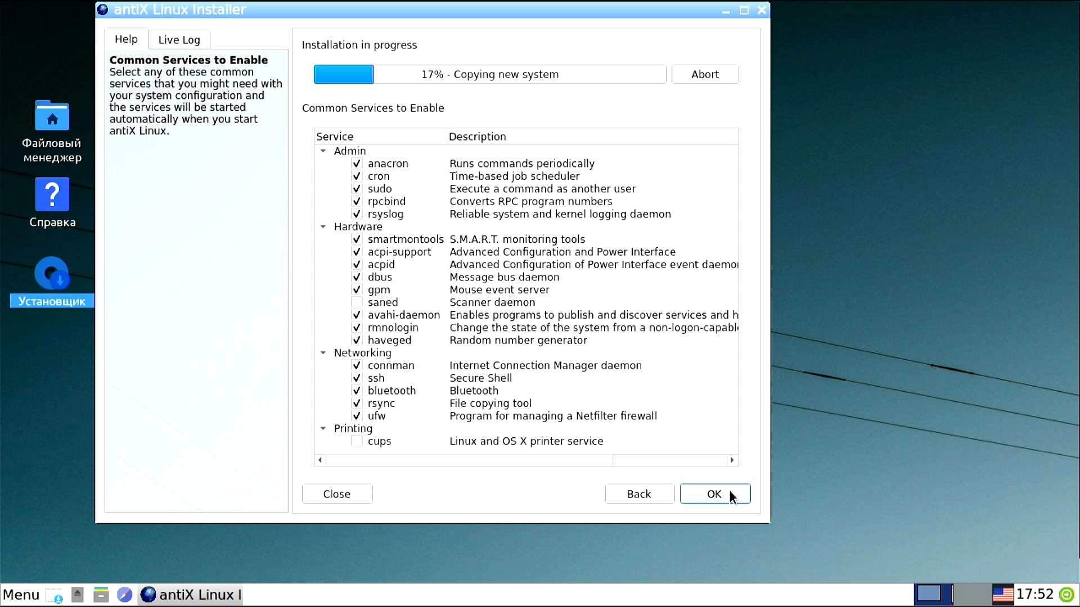Uncheck the bluetooth service checkbox
The height and width of the screenshot is (607, 1080).
357,391
